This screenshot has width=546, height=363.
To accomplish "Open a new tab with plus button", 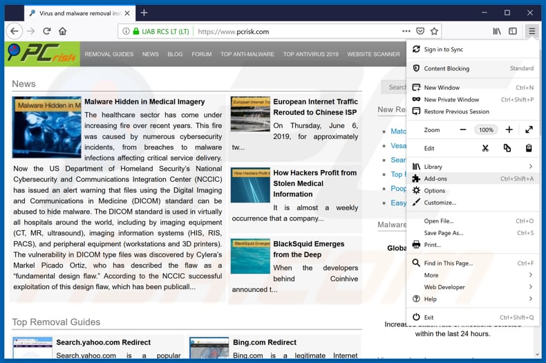I will coord(144,13).
